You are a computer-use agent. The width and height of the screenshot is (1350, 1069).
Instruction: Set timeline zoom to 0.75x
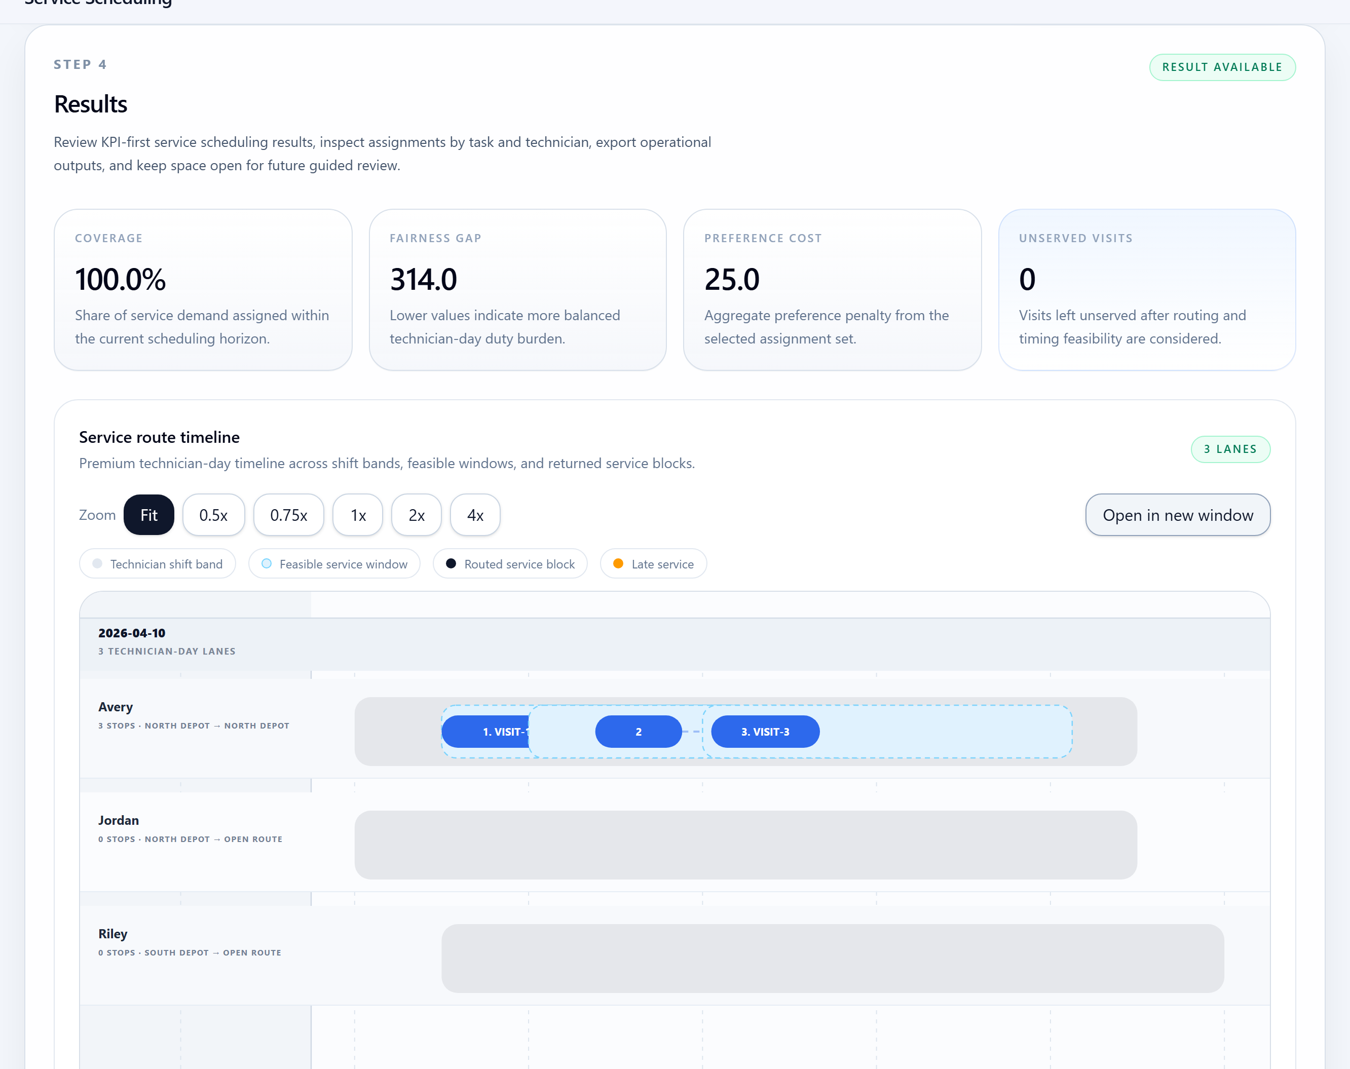click(x=288, y=515)
